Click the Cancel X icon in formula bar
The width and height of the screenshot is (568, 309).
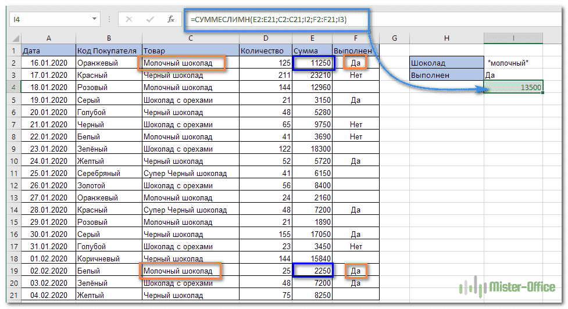(x=128, y=19)
